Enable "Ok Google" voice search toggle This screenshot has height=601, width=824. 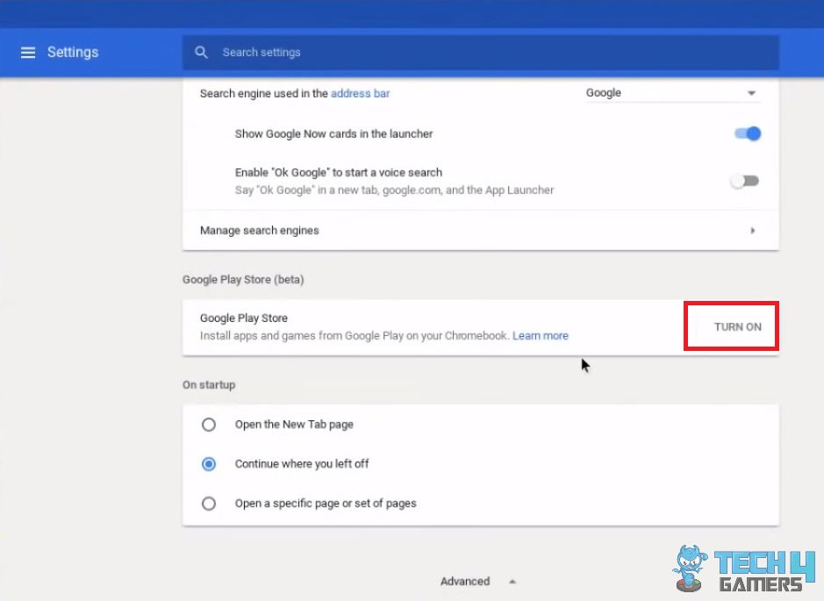click(745, 182)
